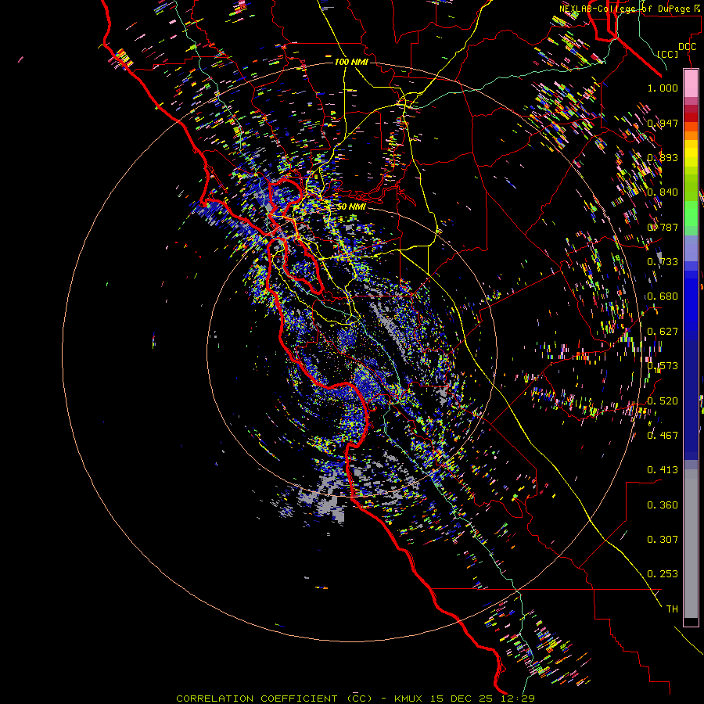
Task: Click the Correlation Coefficient KMUX caption at bottom
Action: [x=355, y=699]
